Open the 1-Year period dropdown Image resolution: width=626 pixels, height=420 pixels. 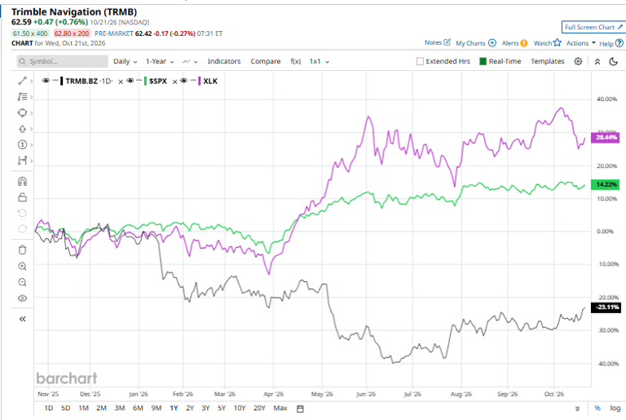pos(160,61)
